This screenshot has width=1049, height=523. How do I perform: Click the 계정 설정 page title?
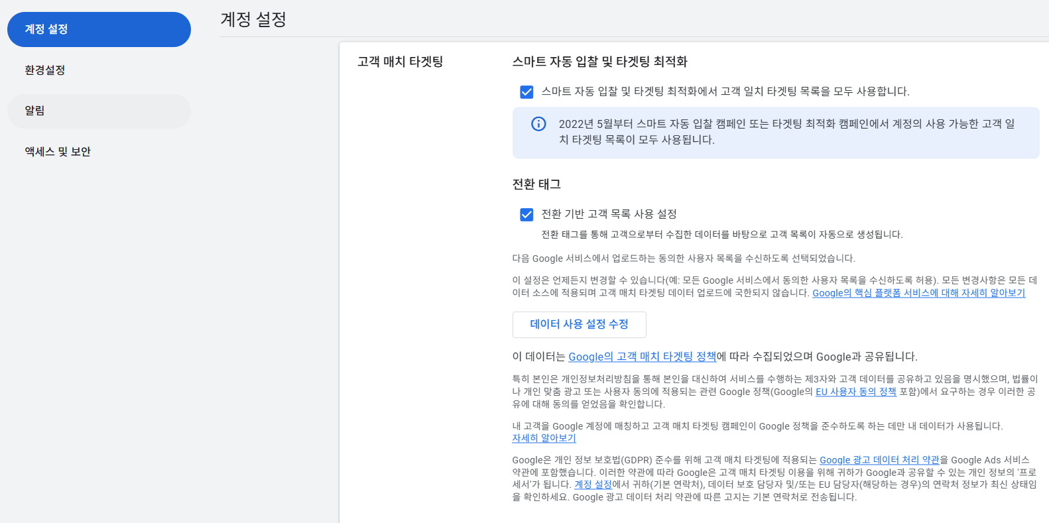pos(253,19)
